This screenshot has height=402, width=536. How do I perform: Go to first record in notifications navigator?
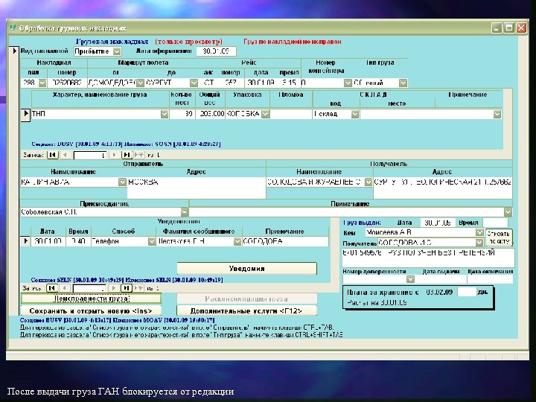click(x=51, y=288)
